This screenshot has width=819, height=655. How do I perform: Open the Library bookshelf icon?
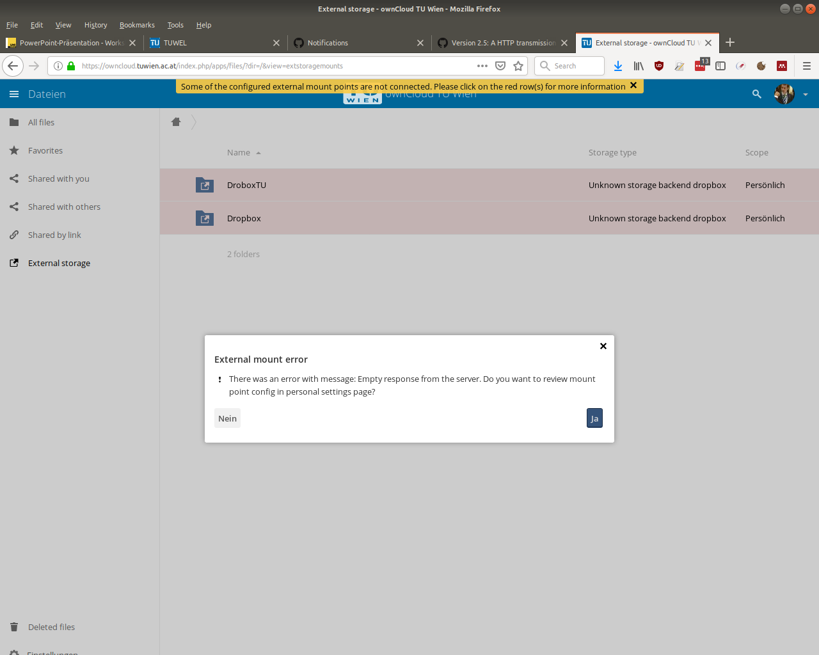(x=639, y=66)
